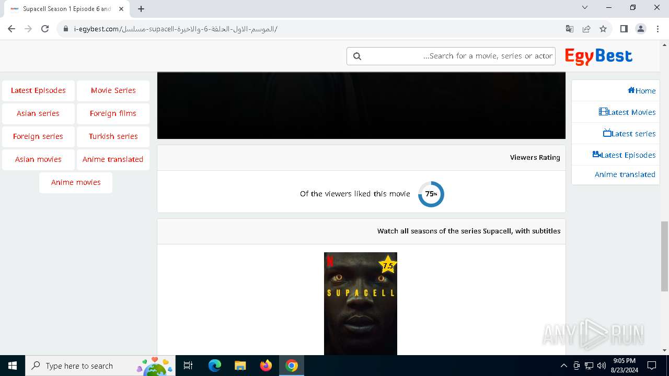Reload the current page
This screenshot has width=669, height=376.
click(x=45, y=29)
